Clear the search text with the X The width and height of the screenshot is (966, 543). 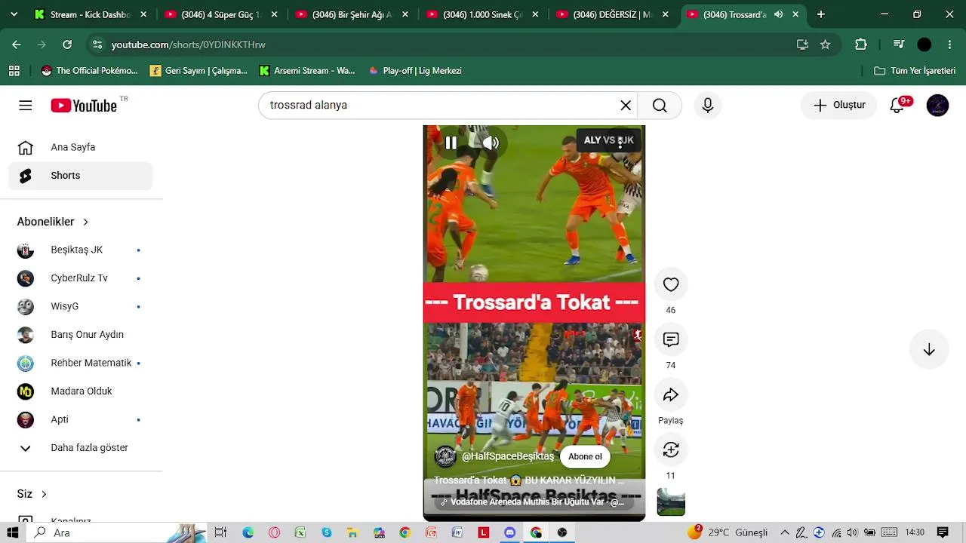(626, 106)
